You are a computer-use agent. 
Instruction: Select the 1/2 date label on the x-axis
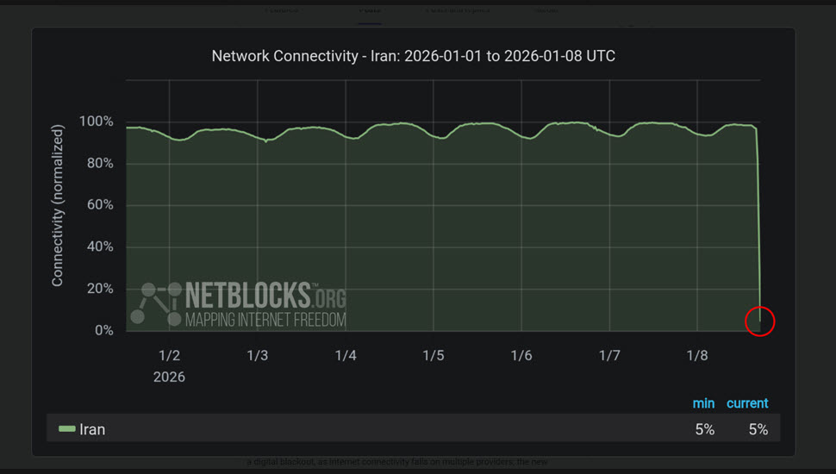coord(169,355)
